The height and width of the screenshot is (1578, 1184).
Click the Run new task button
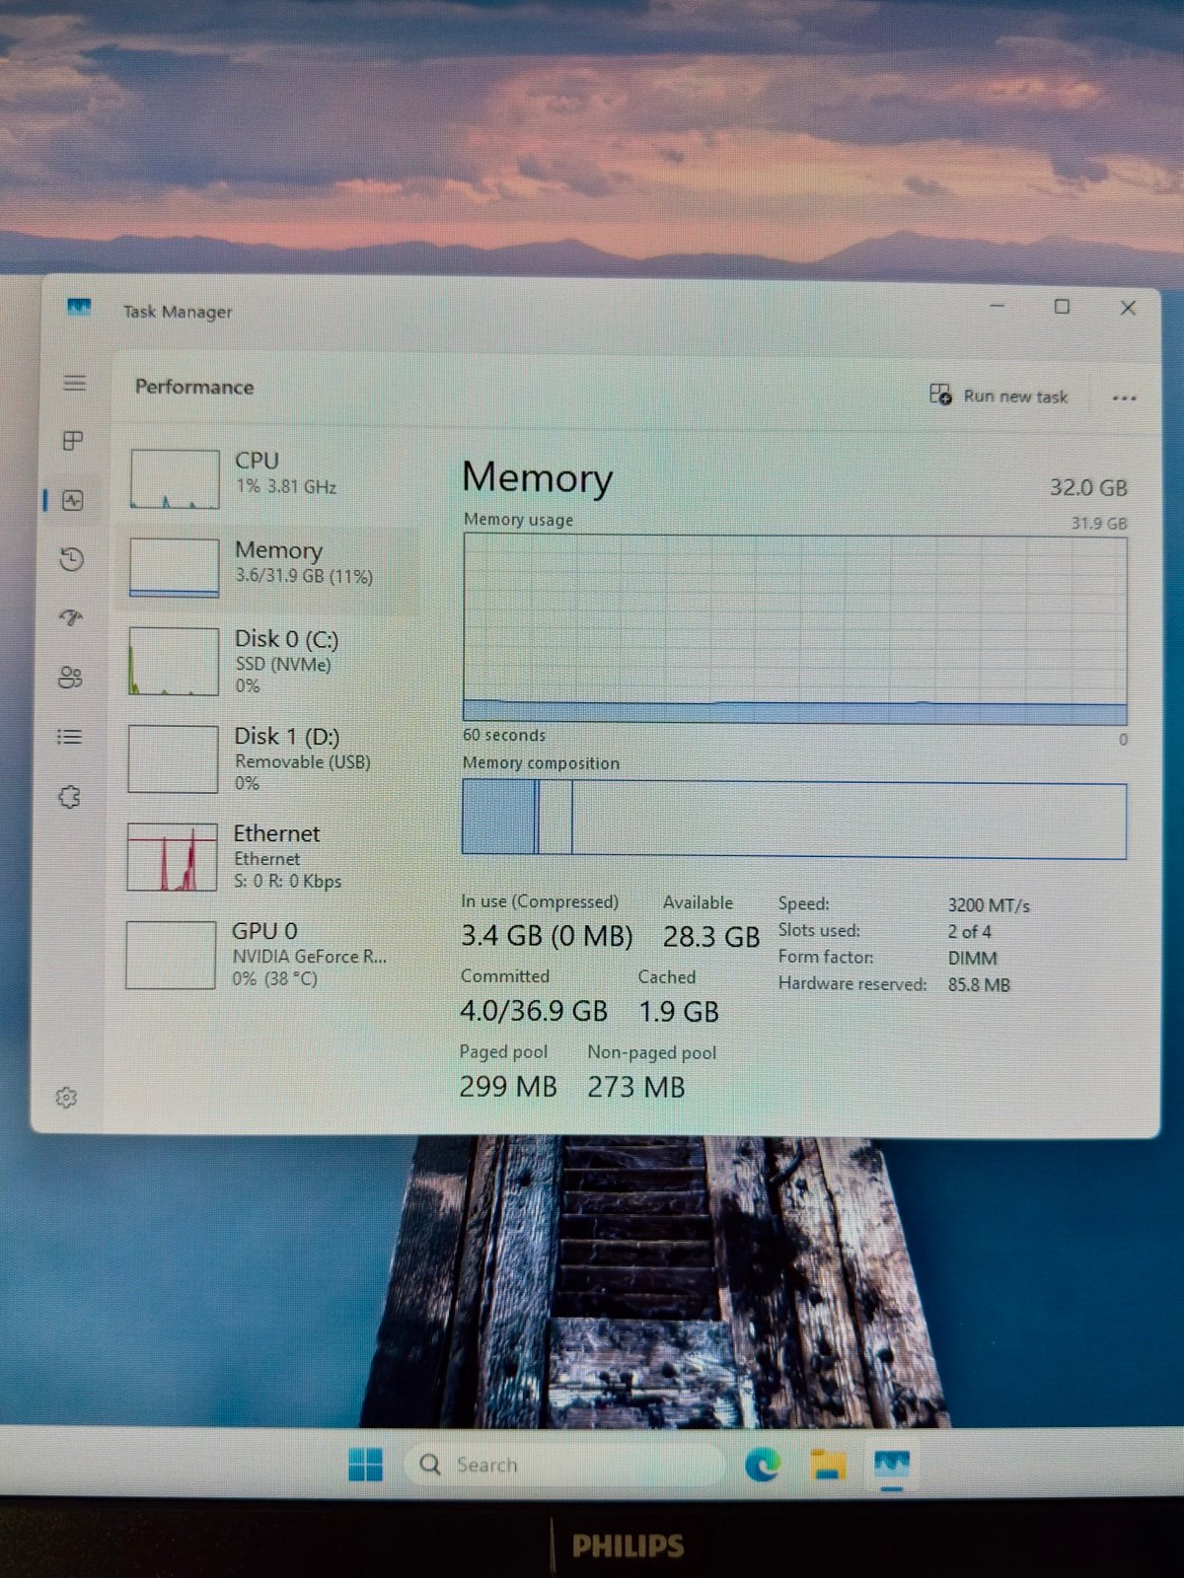[999, 395]
